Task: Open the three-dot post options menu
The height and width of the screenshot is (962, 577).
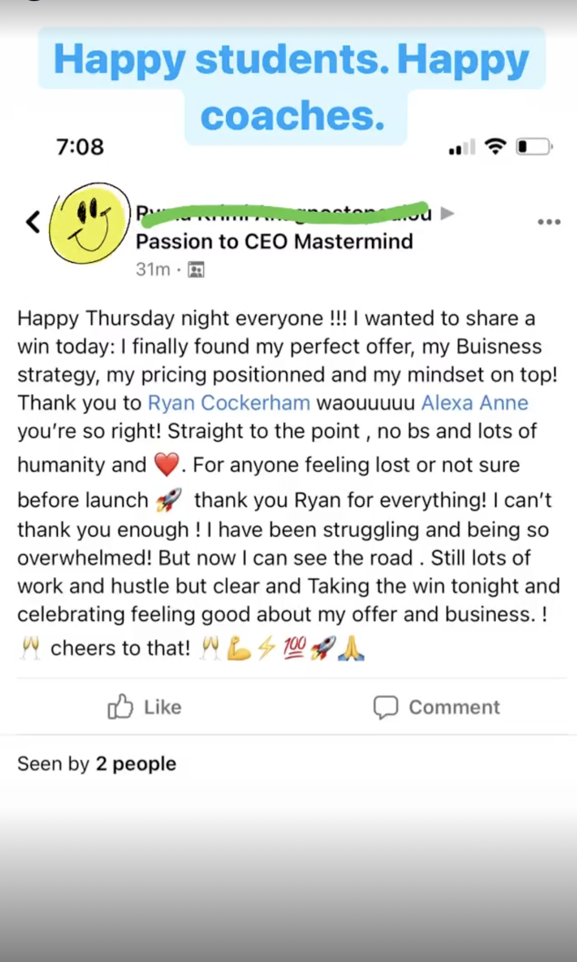Action: 549,222
